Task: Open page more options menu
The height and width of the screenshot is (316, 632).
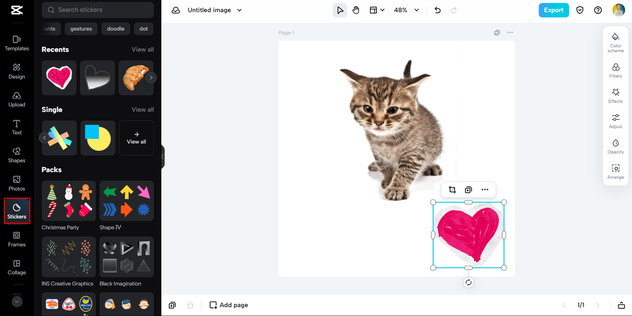Action: pos(510,33)
